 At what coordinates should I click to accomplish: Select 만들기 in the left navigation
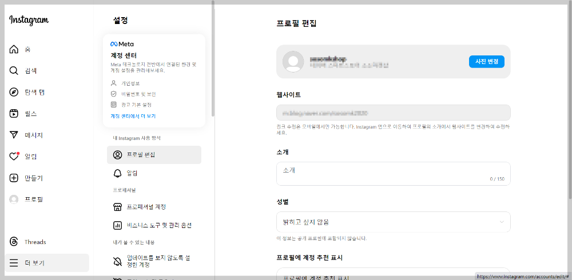click(34, 178)
